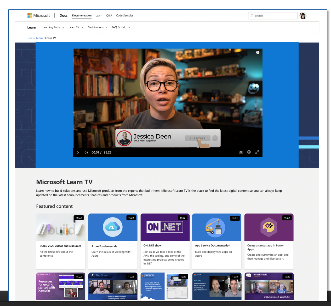331x306 pixels.
Task: Open Power Apps canvas app thumbnail
Action: point(269,227)
